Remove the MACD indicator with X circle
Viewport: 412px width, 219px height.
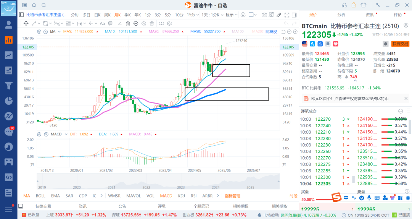(46, 134)
